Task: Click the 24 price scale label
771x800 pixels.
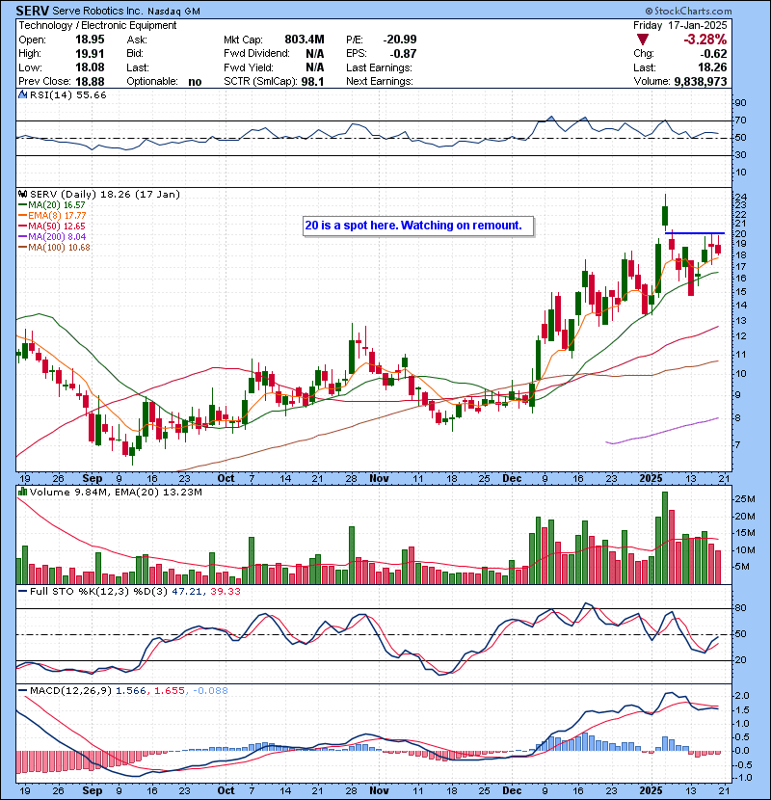Action: point(741,198)
